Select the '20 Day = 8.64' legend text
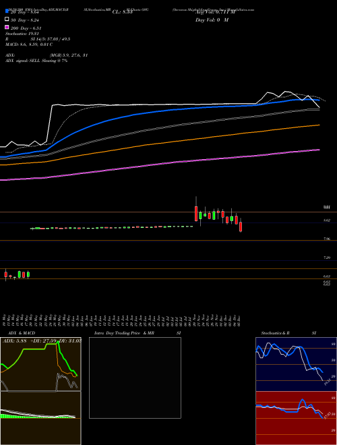The height and width of the screenshot is (445, 337). 26,13
